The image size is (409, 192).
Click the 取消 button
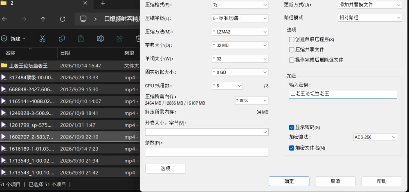[x=335, y=181]
